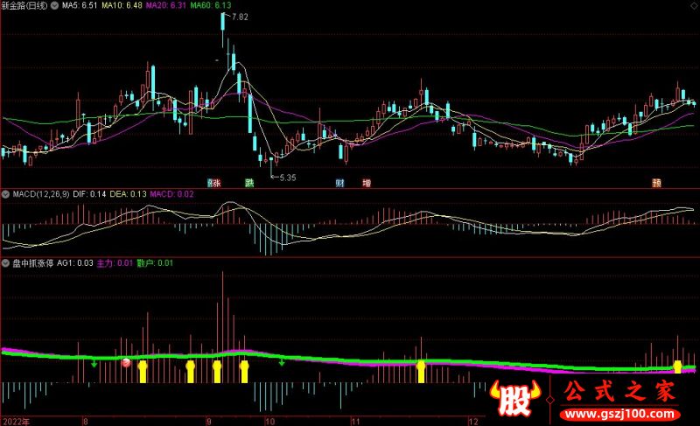The height and width of the screenshot is (426, 700).
Task: Click the yellow arrow beside the red ball
Action: (x=143, y=372)
